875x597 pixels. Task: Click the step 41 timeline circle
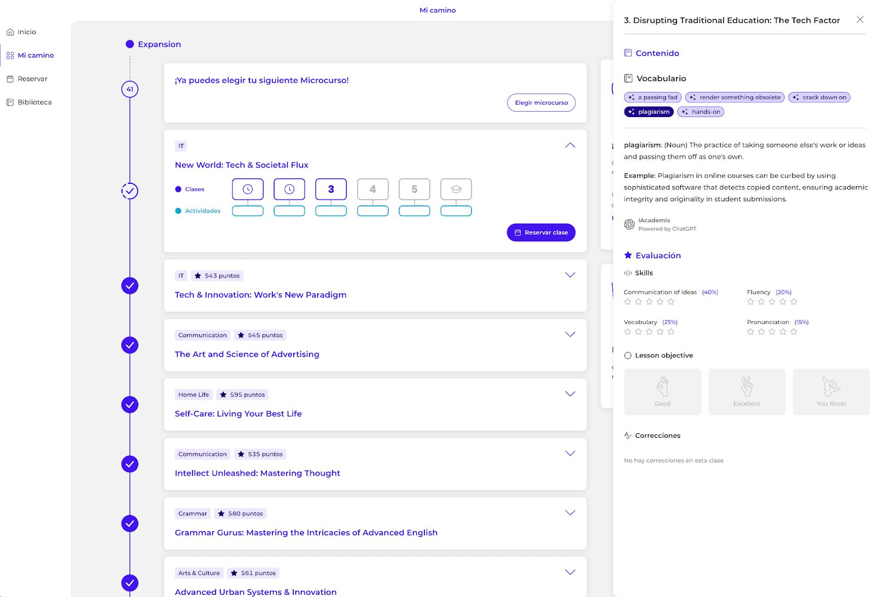130,89
